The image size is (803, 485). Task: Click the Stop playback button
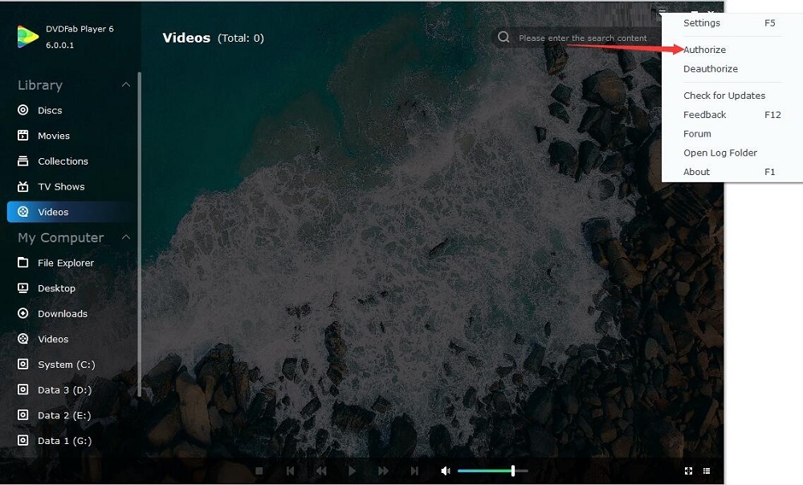pyautogui.click(x=259, y=471)
